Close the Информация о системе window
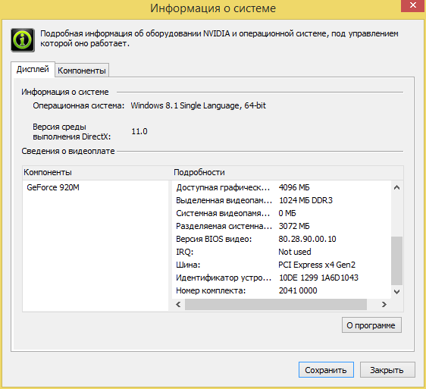426x389 pixels. coord(413,5)
